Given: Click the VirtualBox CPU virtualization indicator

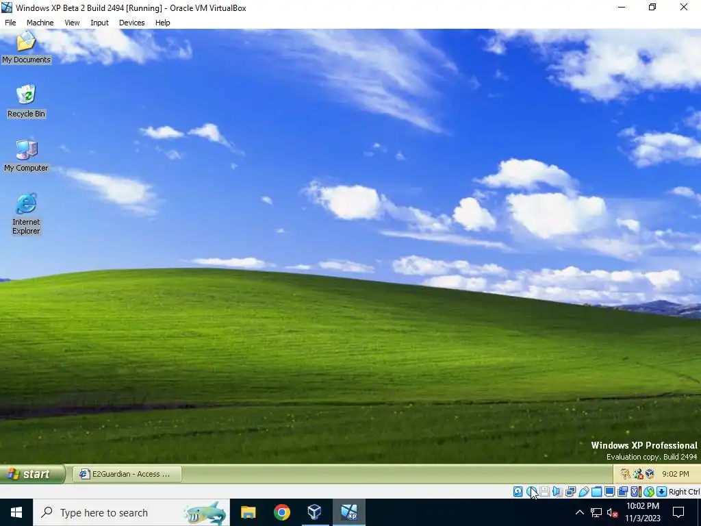Looking at the screenshot, I should pyautogui.click(x=636, y=492).
